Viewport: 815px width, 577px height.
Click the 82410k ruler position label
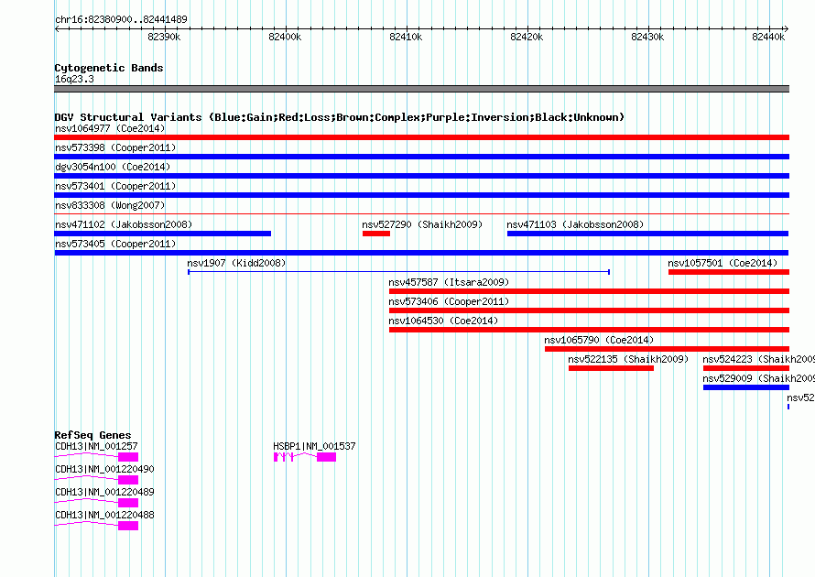406,37
